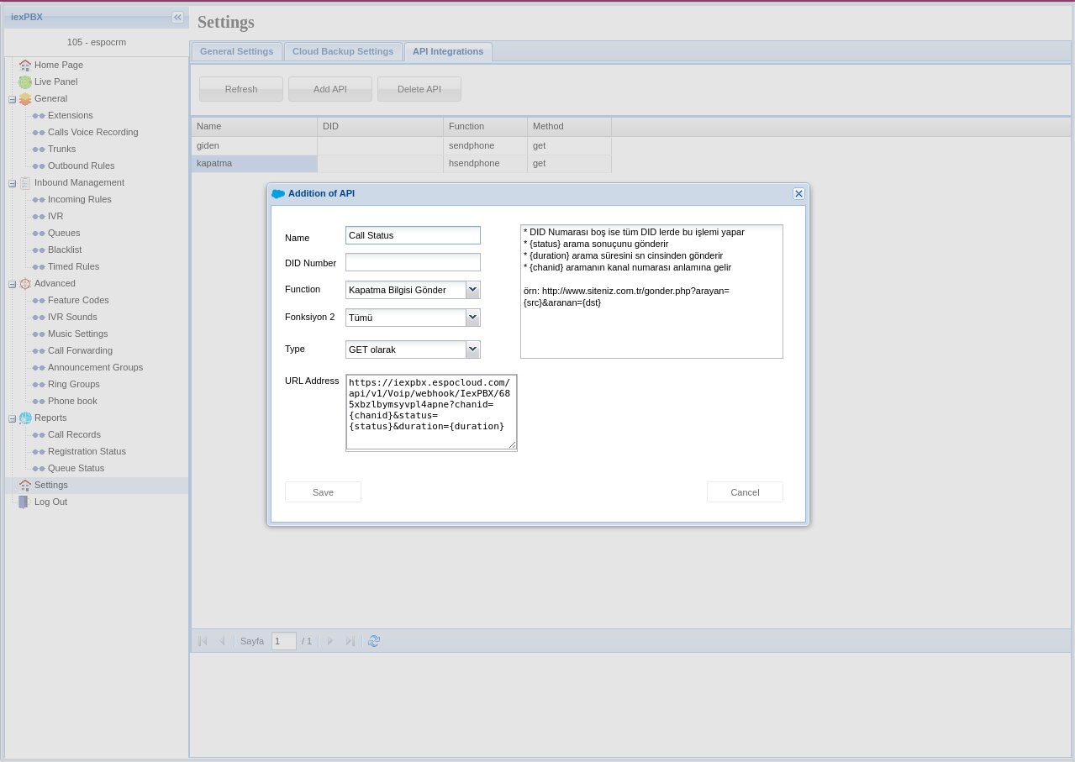This screenshot has width=1075, height=762.
Task: Click the Reports globe icon in the sidebar
Action: [x=24, y=418]
